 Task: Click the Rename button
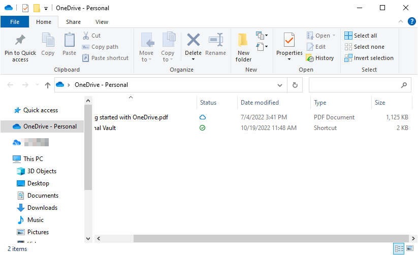click(216, 44)
